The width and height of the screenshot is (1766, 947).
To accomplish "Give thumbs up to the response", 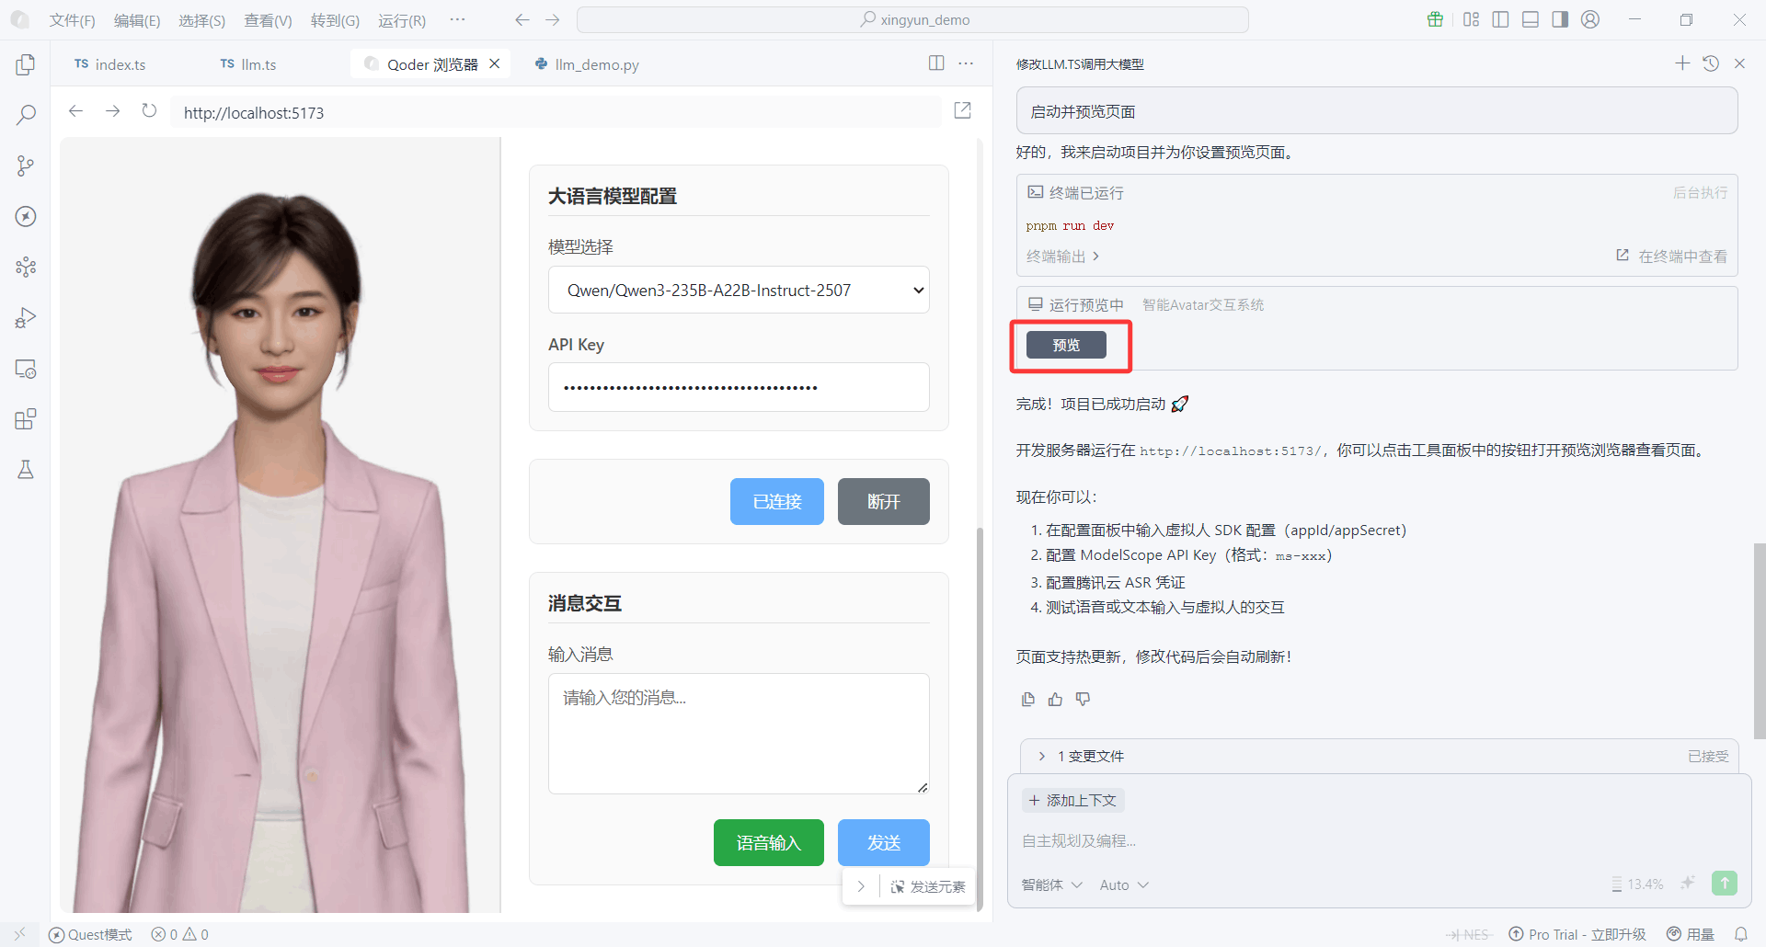I will pos(1055,700).
